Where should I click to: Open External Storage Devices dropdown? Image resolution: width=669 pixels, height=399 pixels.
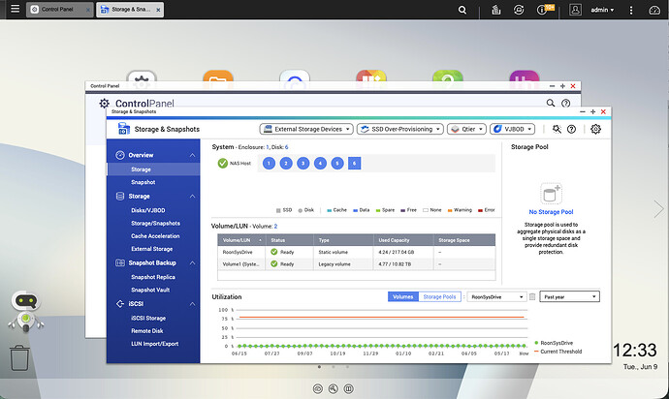306,129
